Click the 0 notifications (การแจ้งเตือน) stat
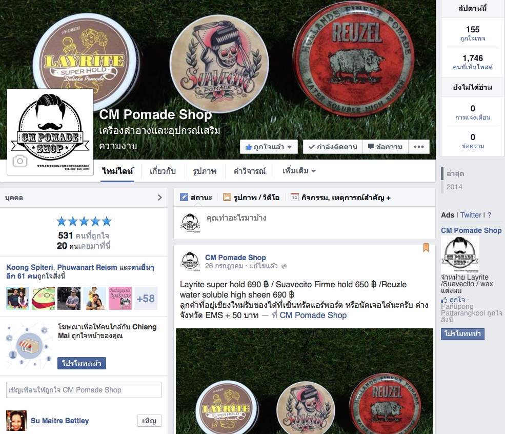Viewport: 505px width, 434px height. pos(473,112)
